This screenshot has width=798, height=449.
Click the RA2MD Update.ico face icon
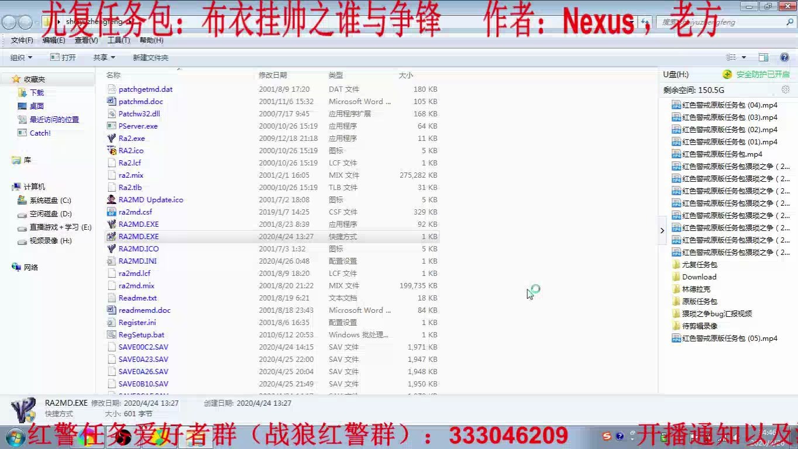click(112, 200)
